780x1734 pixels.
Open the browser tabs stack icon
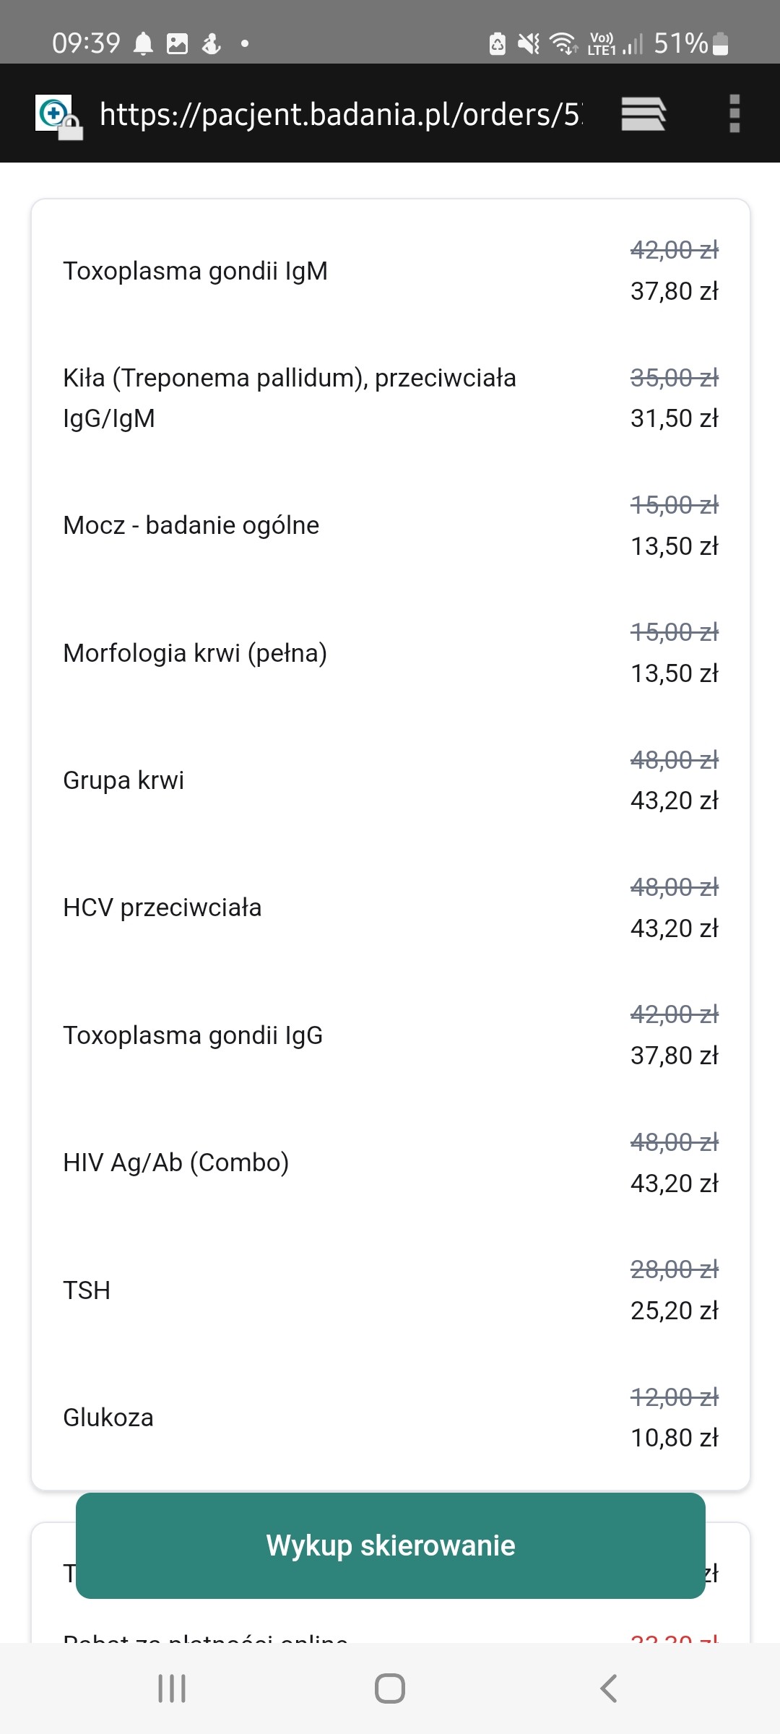[643, 114]
